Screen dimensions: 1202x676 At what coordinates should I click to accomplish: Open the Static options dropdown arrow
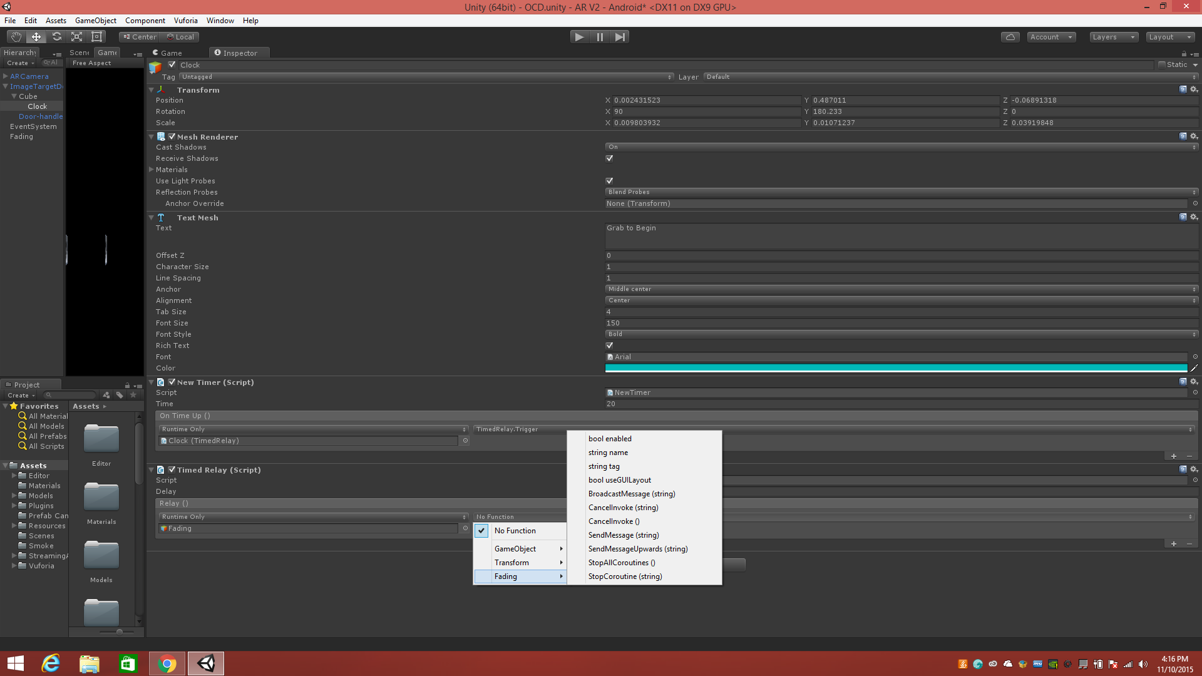pos(1195,65)
